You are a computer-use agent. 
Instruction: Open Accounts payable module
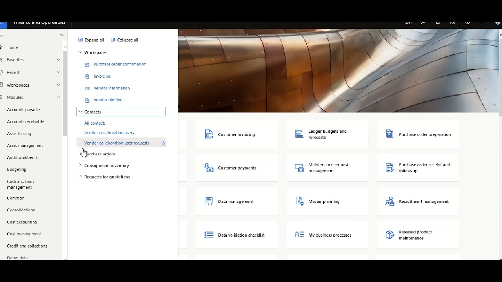coord(23,110)
